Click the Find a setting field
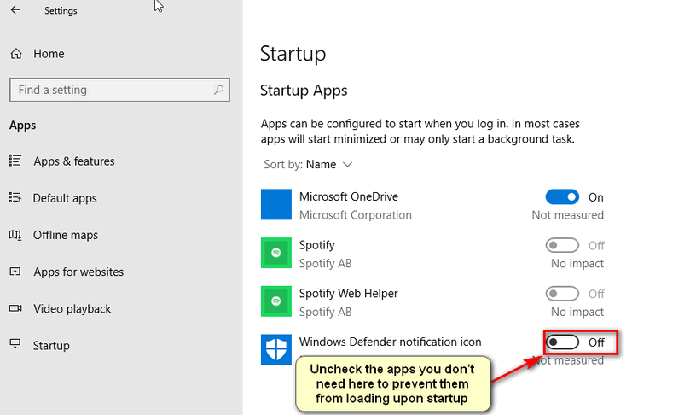Screen dimensions: 696x415 click(119, 90)
